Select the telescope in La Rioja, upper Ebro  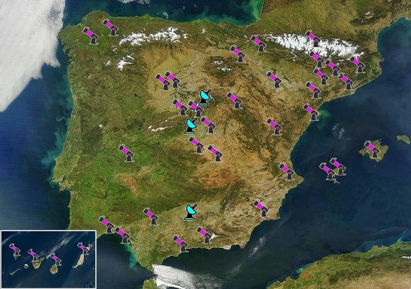click(x=238, y=54)
